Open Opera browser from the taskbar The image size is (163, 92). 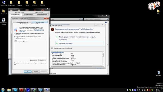tap(21, 90)
